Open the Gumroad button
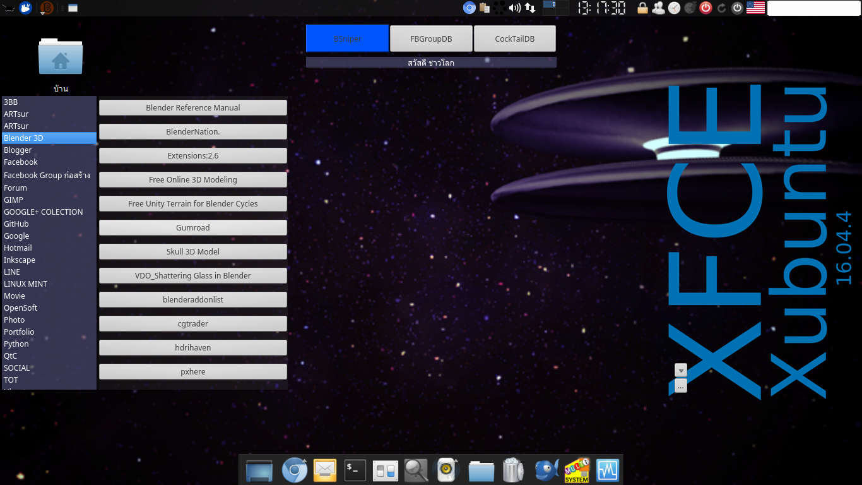Image resolution: width=862 pixels, height=485 pixels. point(193,227)
